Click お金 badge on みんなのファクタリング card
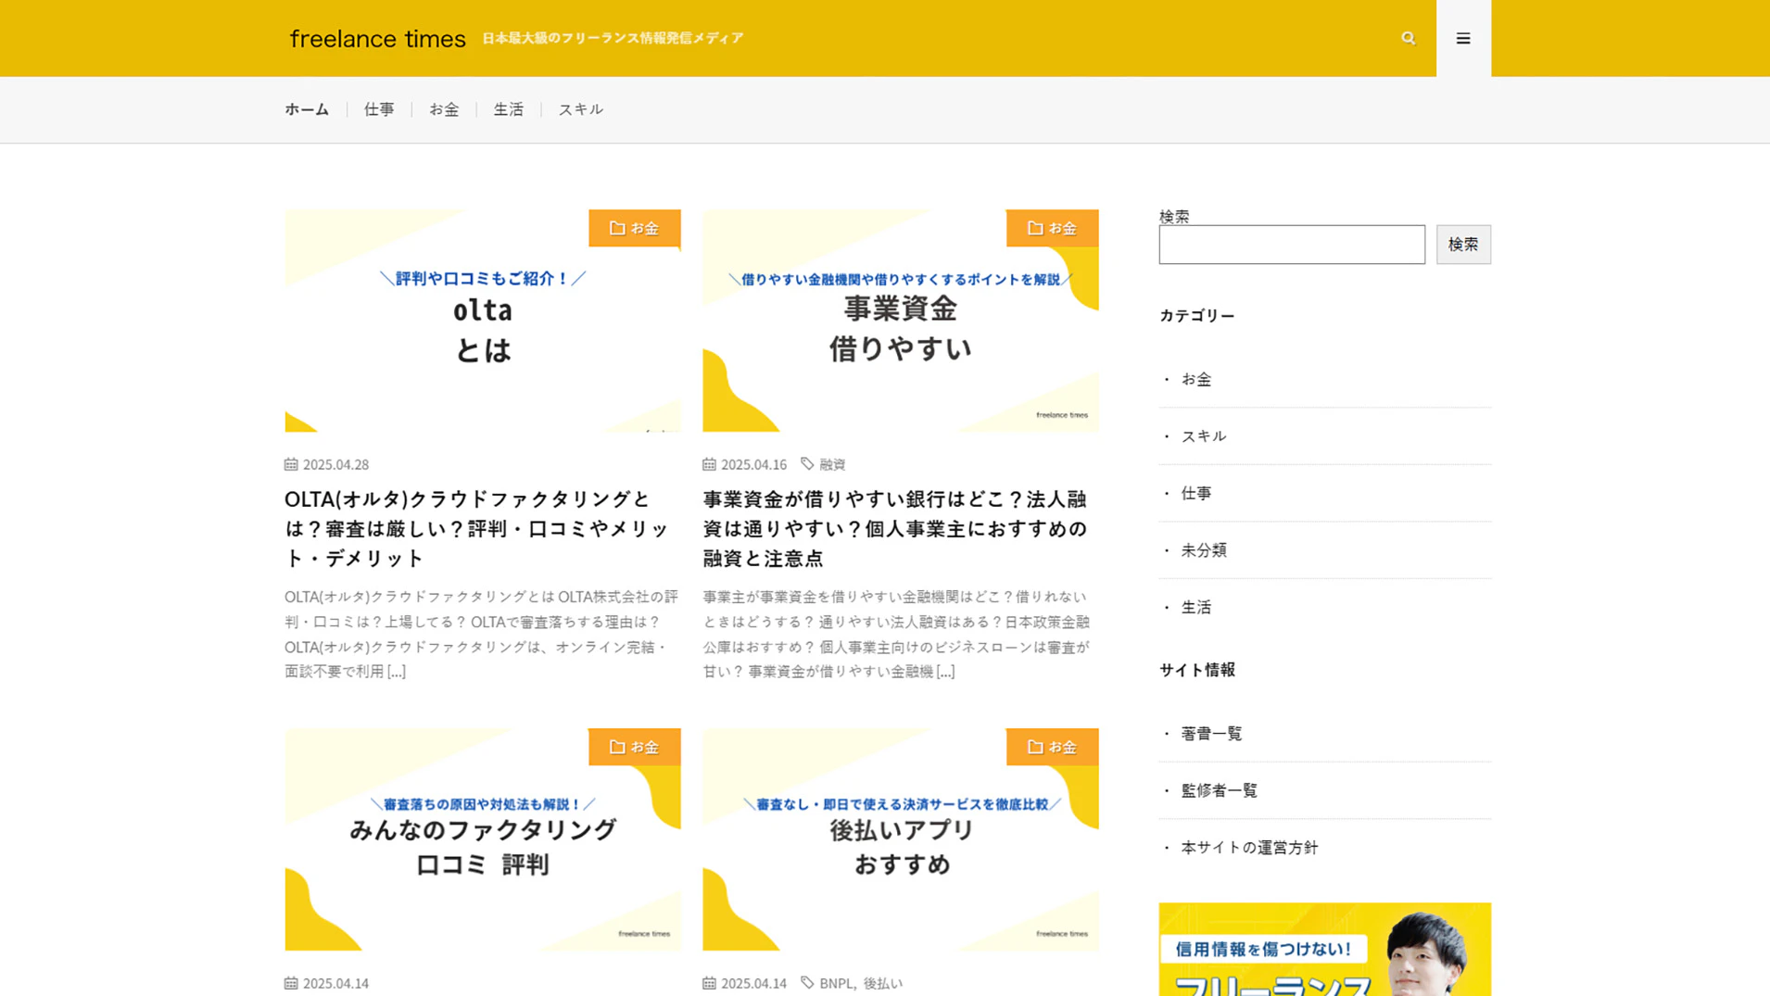The image size is (1770, 996). (x=635, y=747)
